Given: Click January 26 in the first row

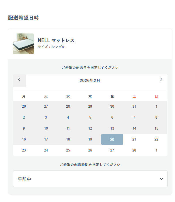Looking at the screenshot, I should 24,106.
